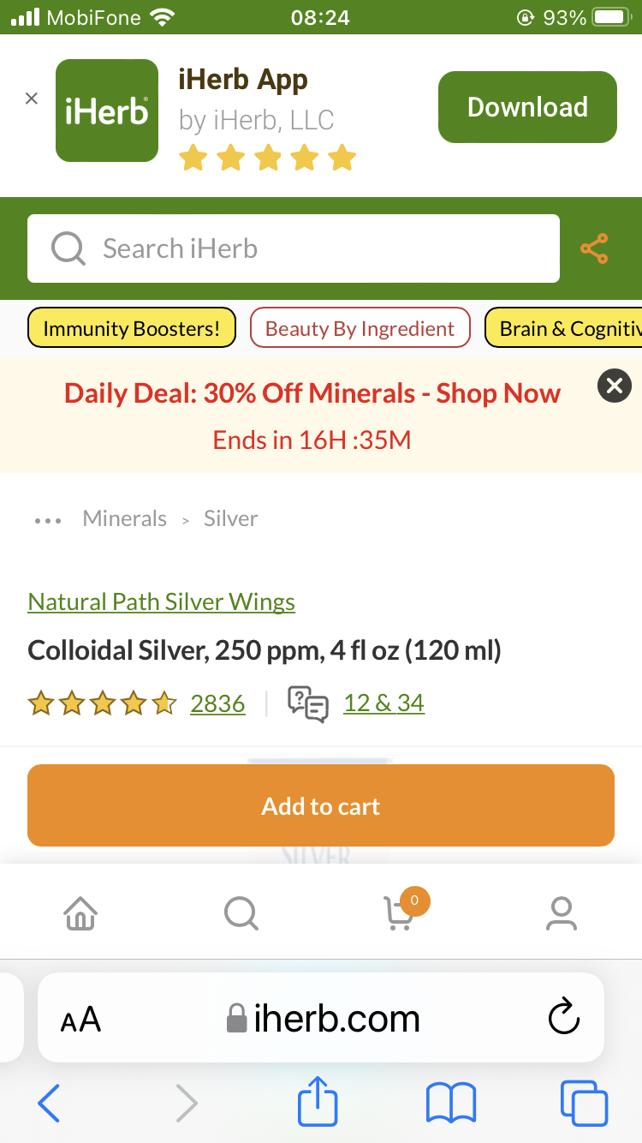Dismiss the iHerb App banner
Viewport: 642px width, 1143px height.
click(x=32, y=99)
